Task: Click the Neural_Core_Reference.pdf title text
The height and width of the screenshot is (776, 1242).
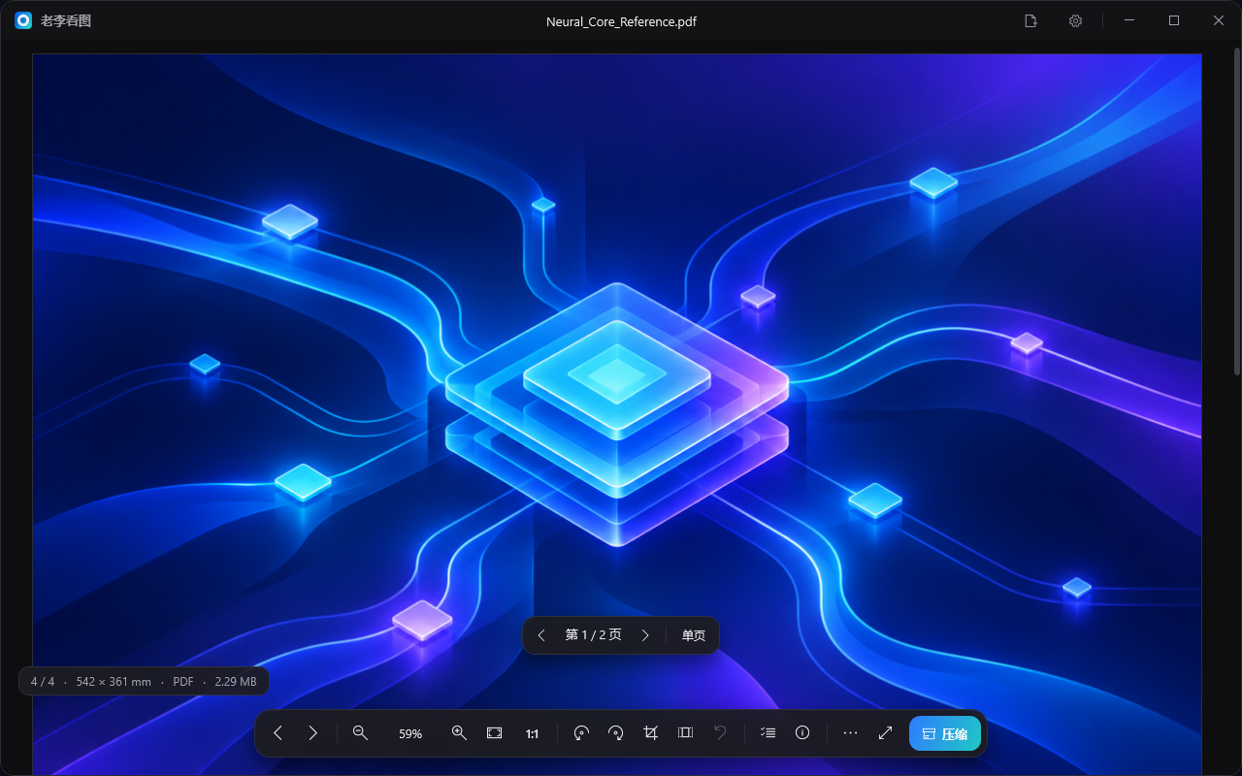Action: [x=621, y=21]
